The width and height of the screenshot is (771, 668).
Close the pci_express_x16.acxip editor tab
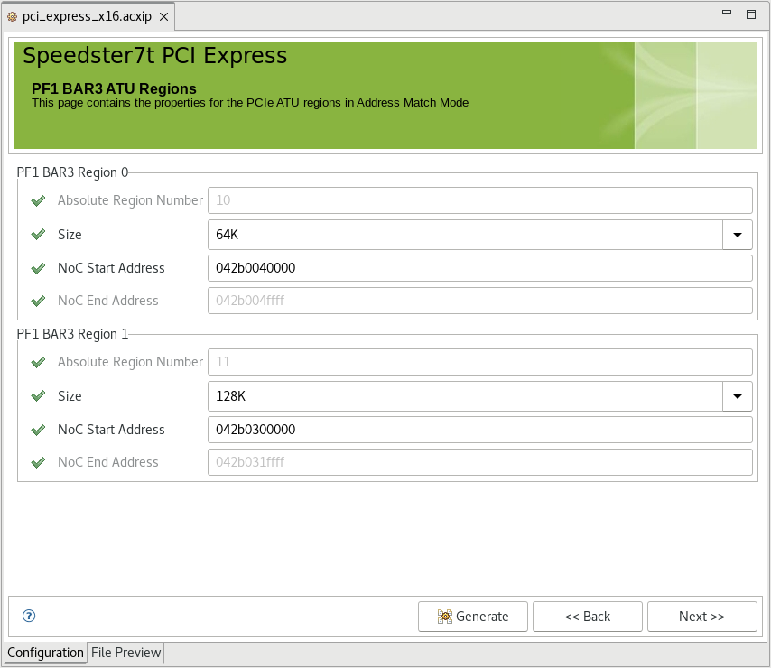click(x=162, y=18)
